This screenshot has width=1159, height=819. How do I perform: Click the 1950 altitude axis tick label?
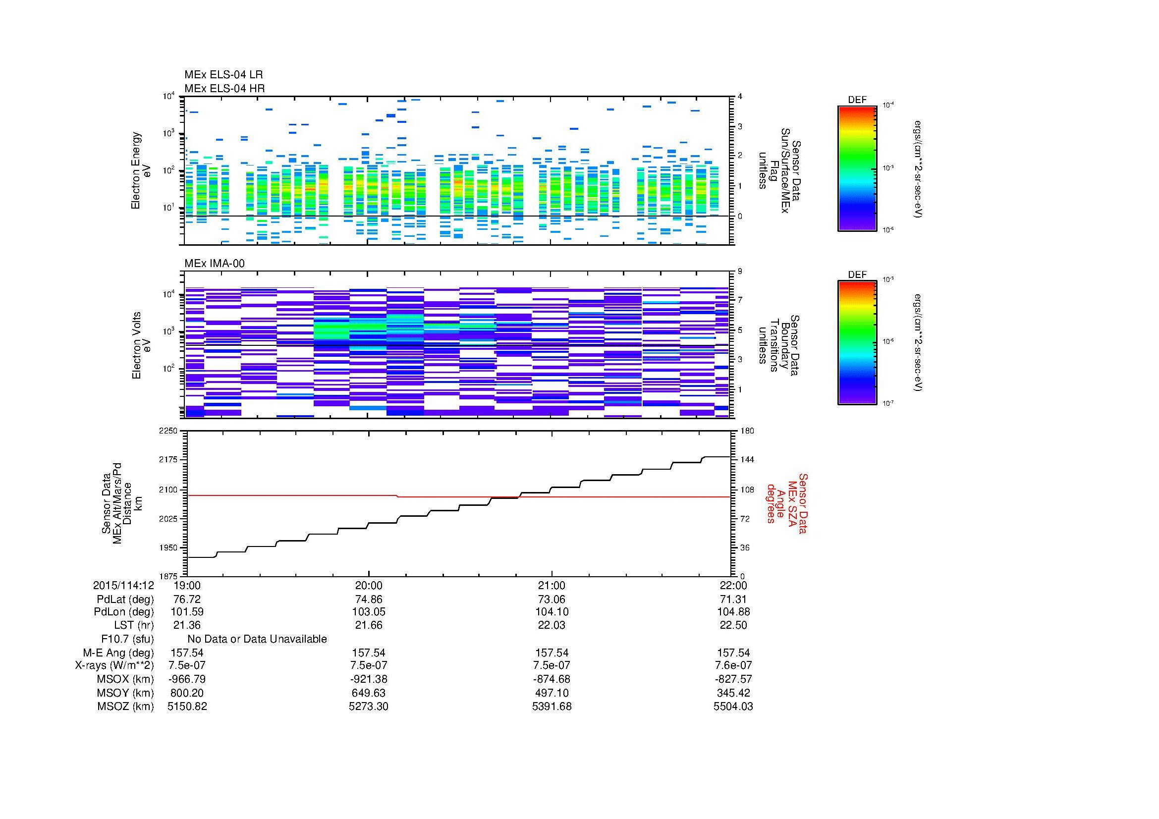[x=168, y=547]
